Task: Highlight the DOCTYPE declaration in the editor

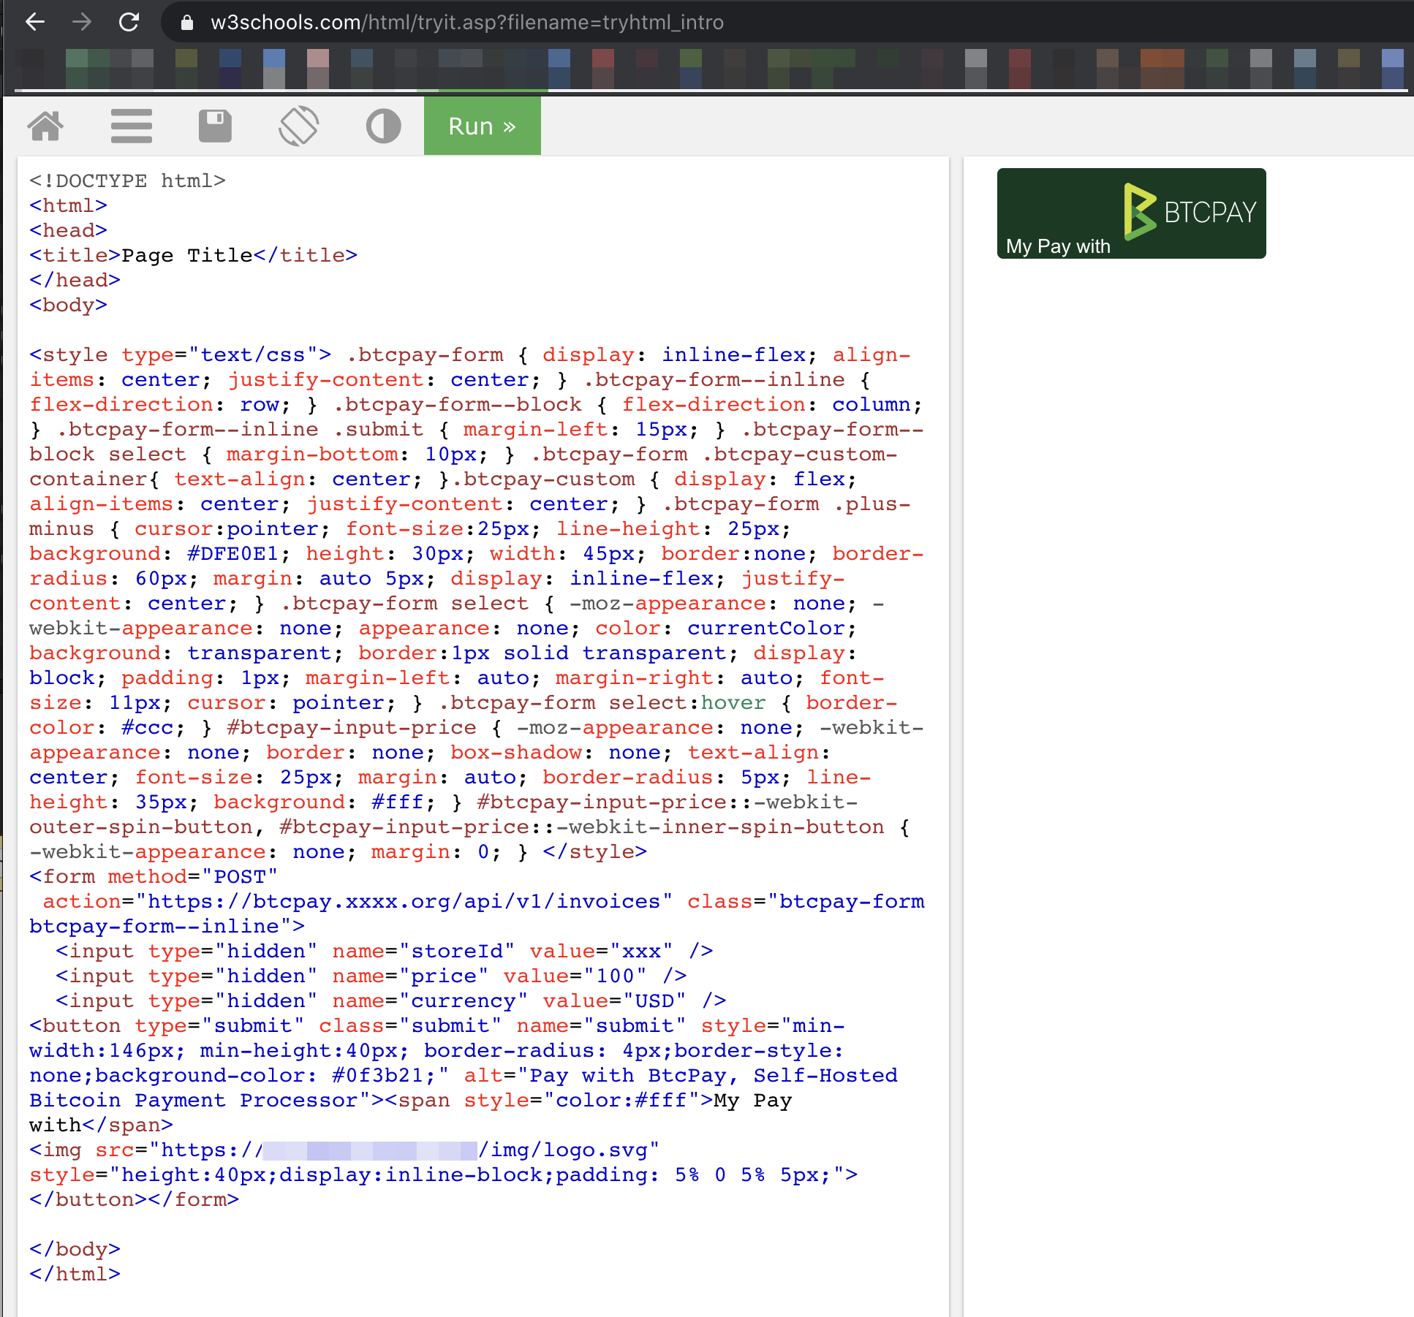Action: 127,181
